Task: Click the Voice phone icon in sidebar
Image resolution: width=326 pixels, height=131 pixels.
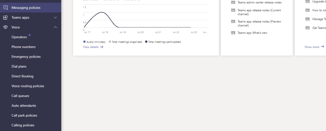Action: coord(5,27)
